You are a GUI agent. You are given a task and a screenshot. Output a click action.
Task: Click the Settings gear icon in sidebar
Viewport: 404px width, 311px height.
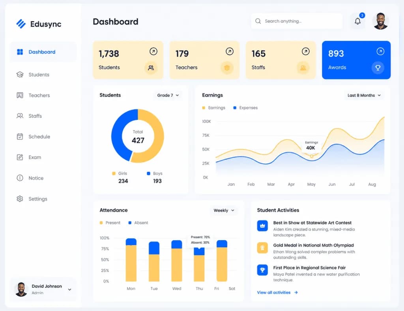pyautogui.click(x=20, y=199)
